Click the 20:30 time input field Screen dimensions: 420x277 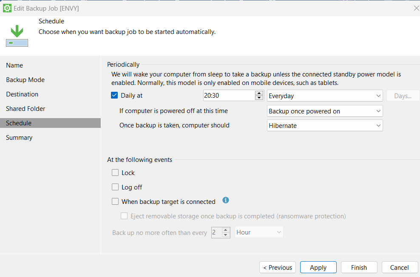[x=228, y=96]
